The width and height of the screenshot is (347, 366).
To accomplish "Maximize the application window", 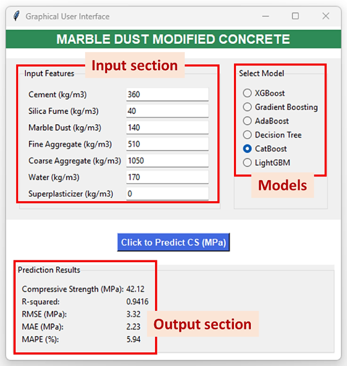I will tap(295, 16).
